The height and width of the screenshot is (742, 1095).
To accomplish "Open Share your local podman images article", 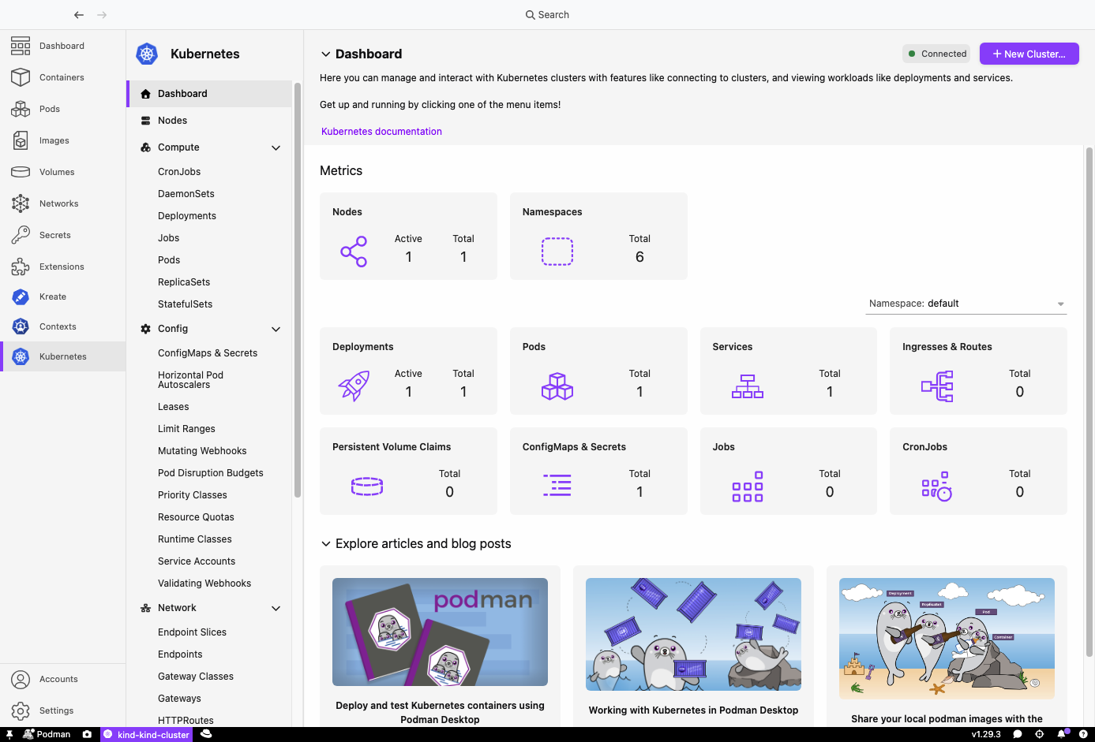I will click(x=947, y=646).
